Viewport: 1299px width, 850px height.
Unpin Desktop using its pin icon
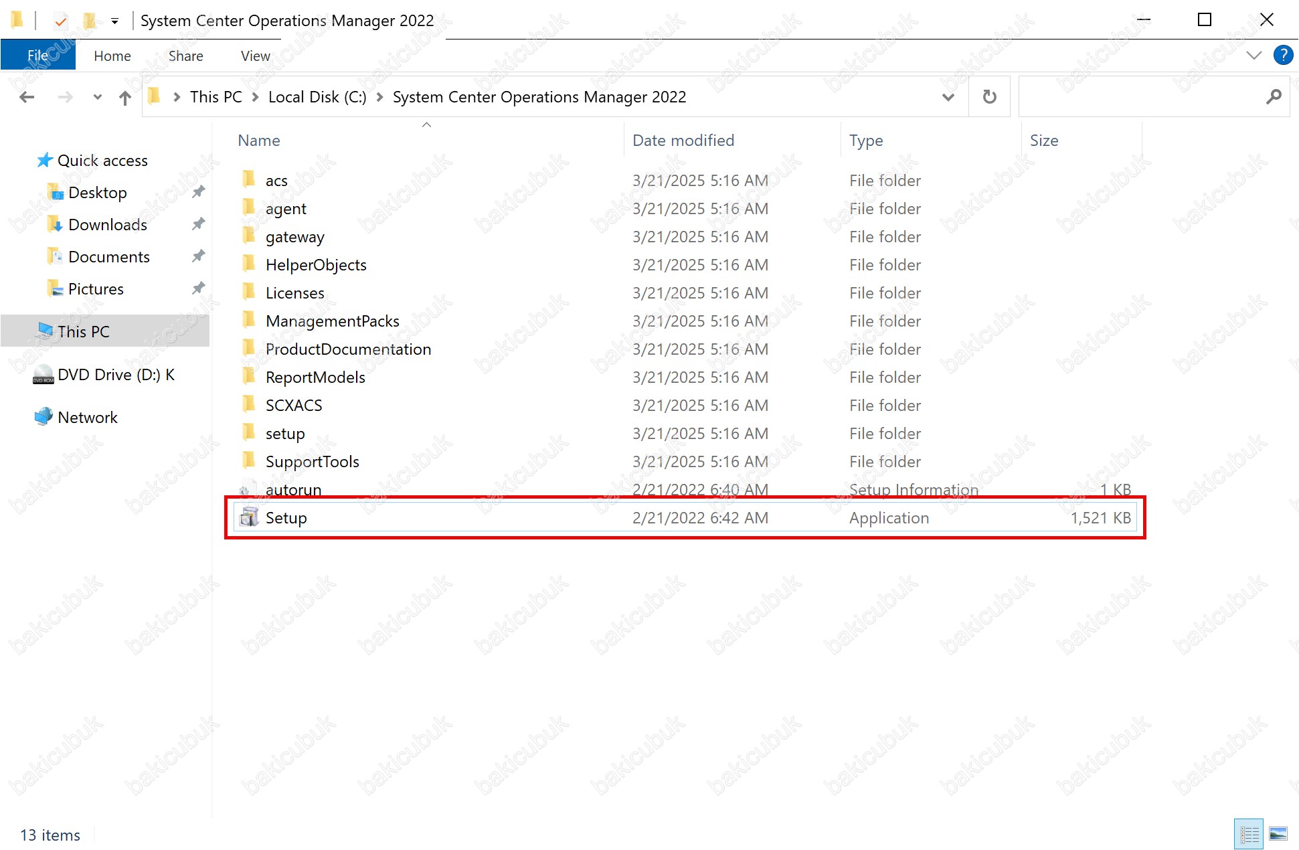(x=198, y=192)
